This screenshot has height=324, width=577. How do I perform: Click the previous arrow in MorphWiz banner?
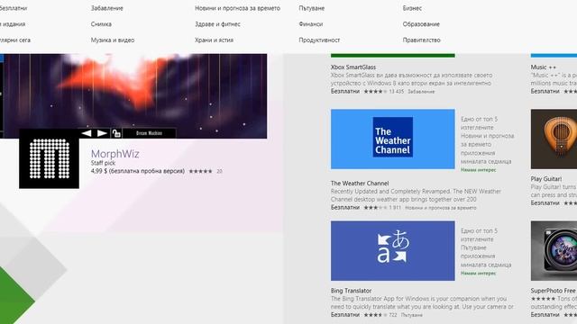pyautogui.click(x=87, y=133)
